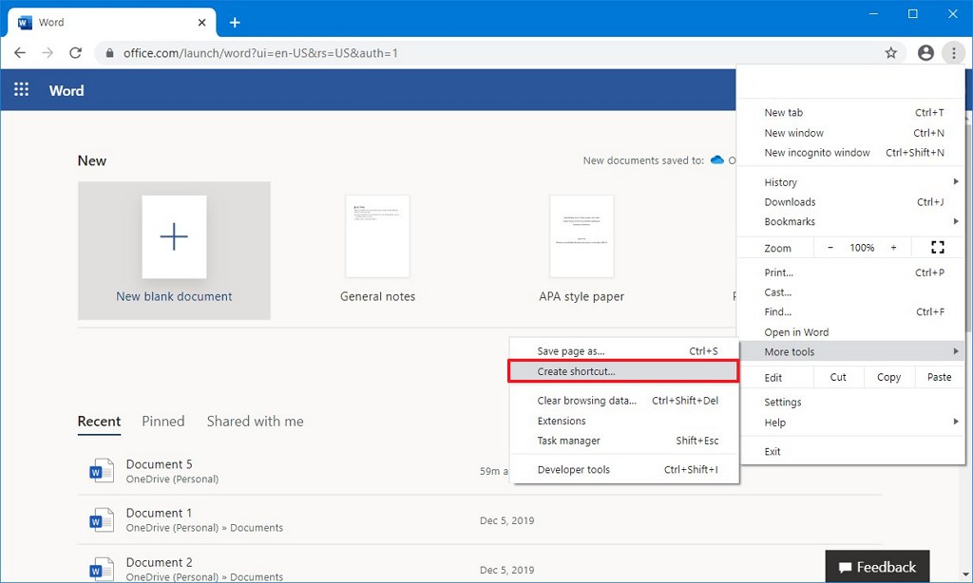Select Print... in Chrome menu
The height and width of the screenshot is (583, 973).
[850, 273]
